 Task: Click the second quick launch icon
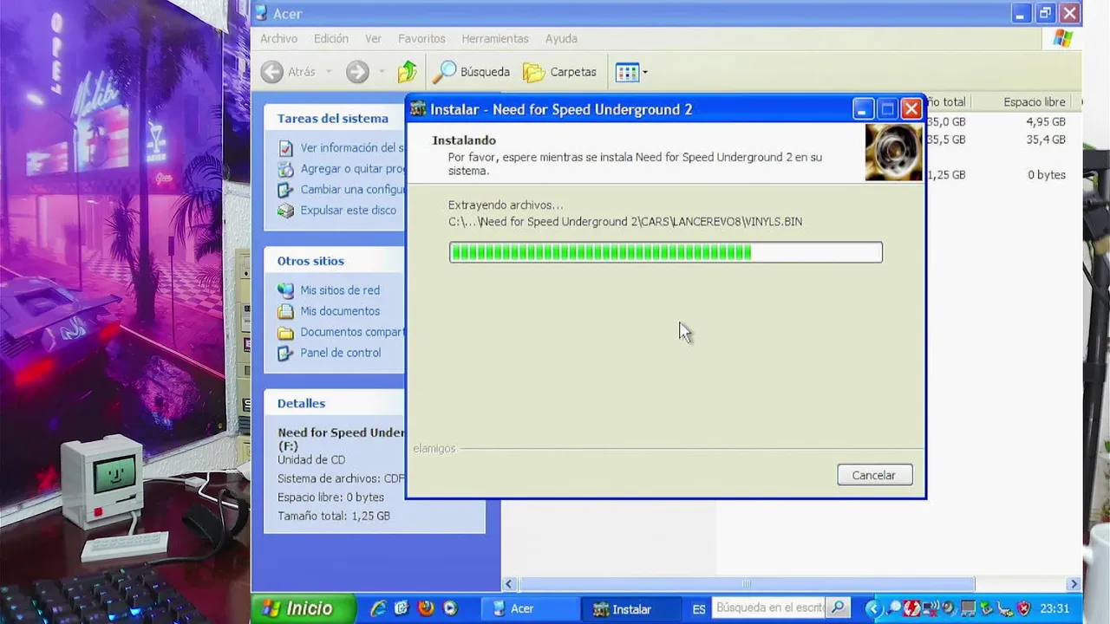(402, 608)
